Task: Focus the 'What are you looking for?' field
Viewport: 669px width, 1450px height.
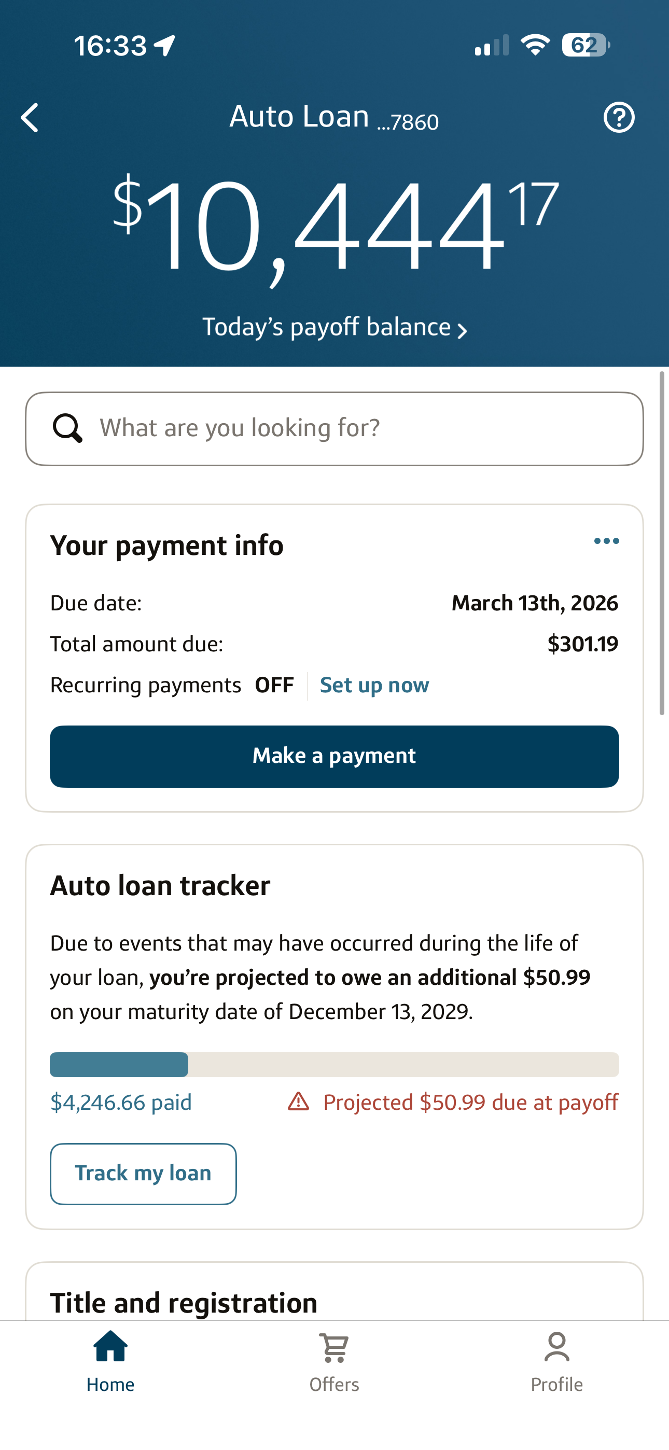Action: coord(360,428)
